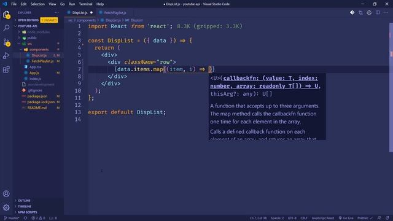Open editor more actions ellipsis menu
Screen dimensions: 393x221
pos(386,12)
